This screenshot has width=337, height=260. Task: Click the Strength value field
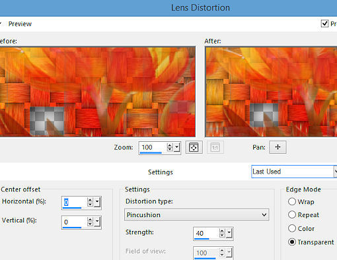[206, 233]
